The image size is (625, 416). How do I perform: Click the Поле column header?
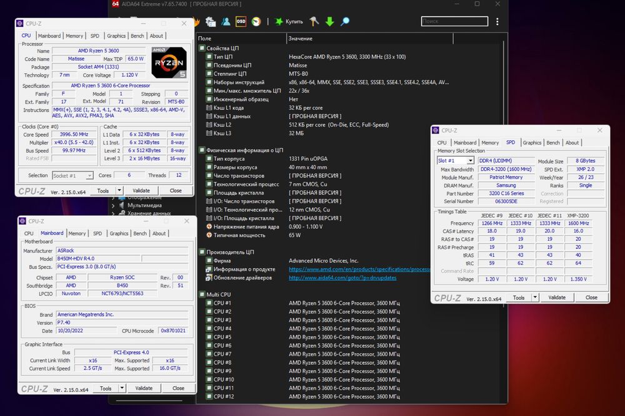click(x=241, y=39)
